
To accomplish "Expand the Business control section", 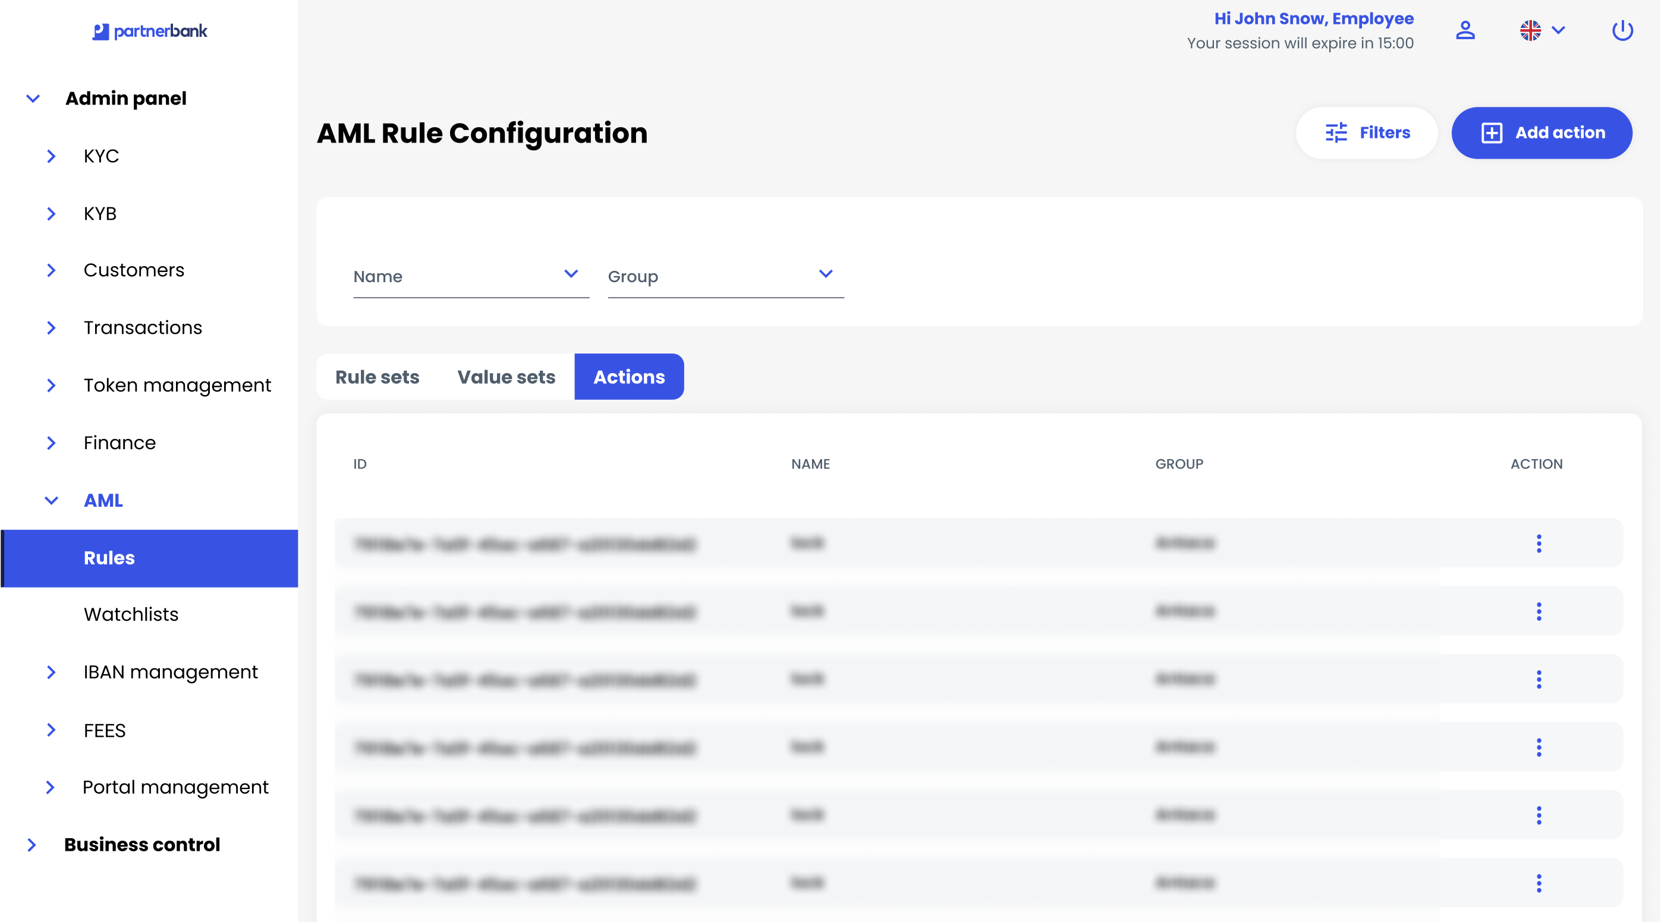I will [x=32, y=845].
